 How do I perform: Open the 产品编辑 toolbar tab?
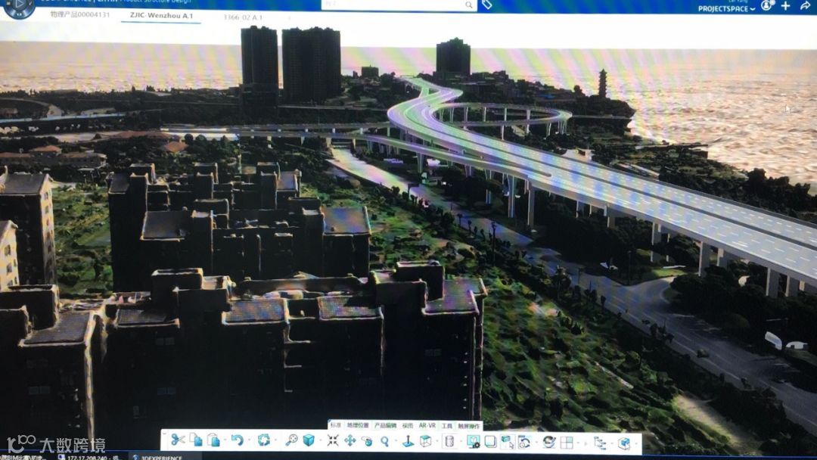[385, 426]
